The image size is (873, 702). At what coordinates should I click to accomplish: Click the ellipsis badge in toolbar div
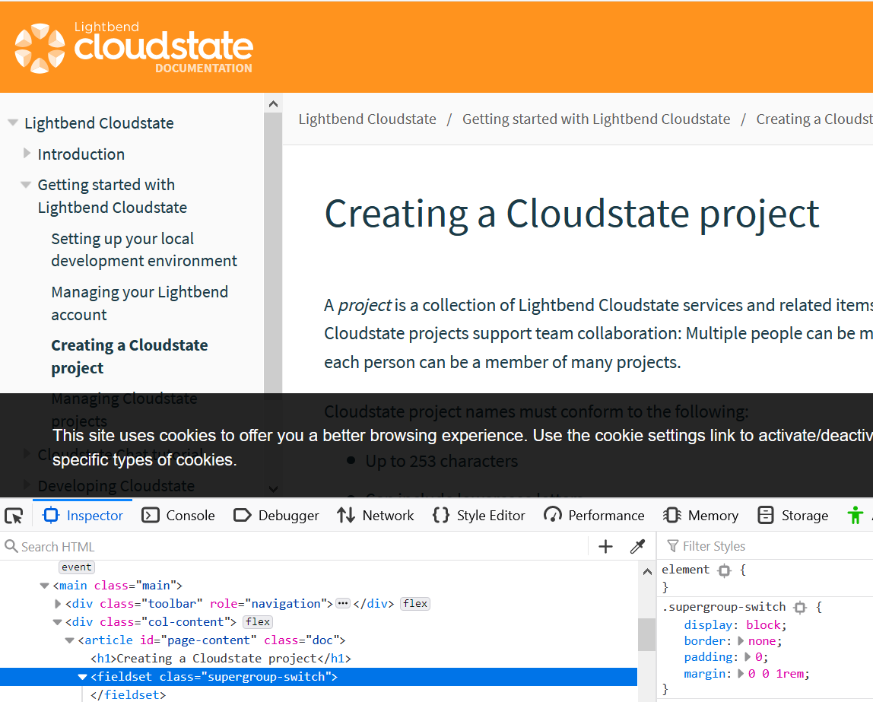(343, 603)
